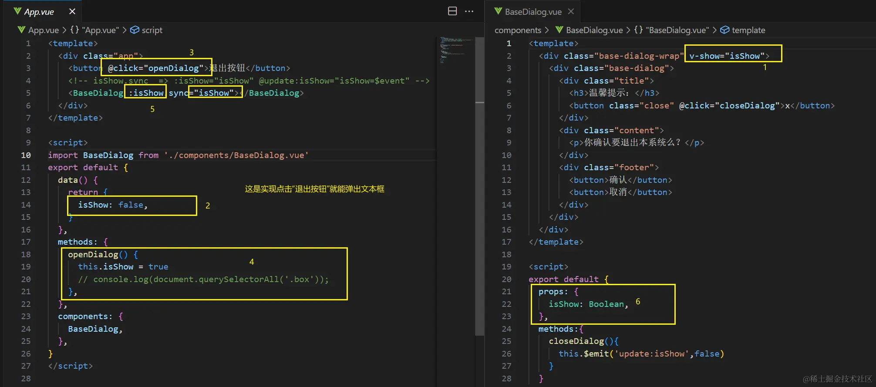Click 'BaseDialog,' under components in App.vue
The height and width of the screenshot is (387, 876).
[95, 329]
